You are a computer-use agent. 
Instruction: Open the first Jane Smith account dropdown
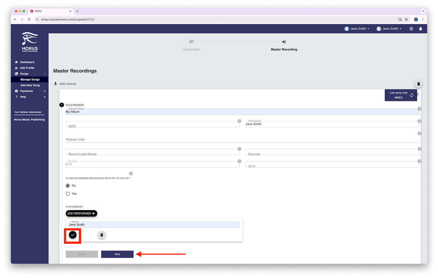point(357,29)
